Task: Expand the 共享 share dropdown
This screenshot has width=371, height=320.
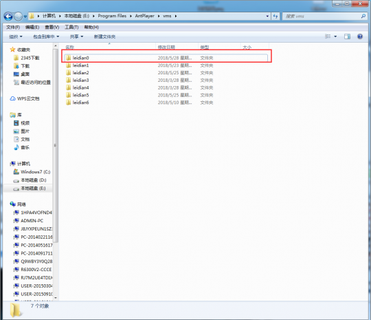Action: (x=77, y=36)
